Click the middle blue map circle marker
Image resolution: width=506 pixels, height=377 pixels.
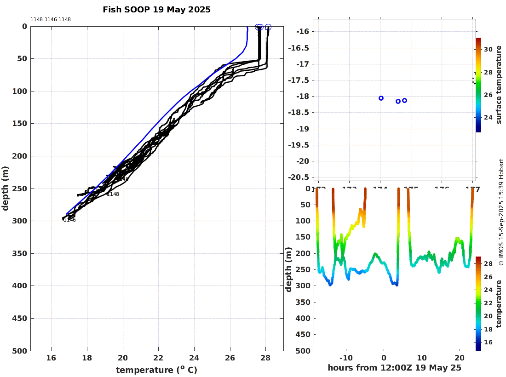pyautogui.click(x=398, y=101)
